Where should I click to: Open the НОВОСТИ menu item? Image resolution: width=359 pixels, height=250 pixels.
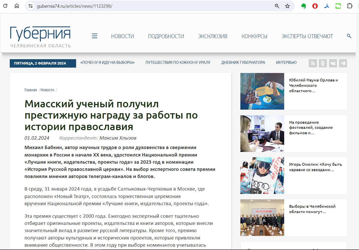[122, 36]
